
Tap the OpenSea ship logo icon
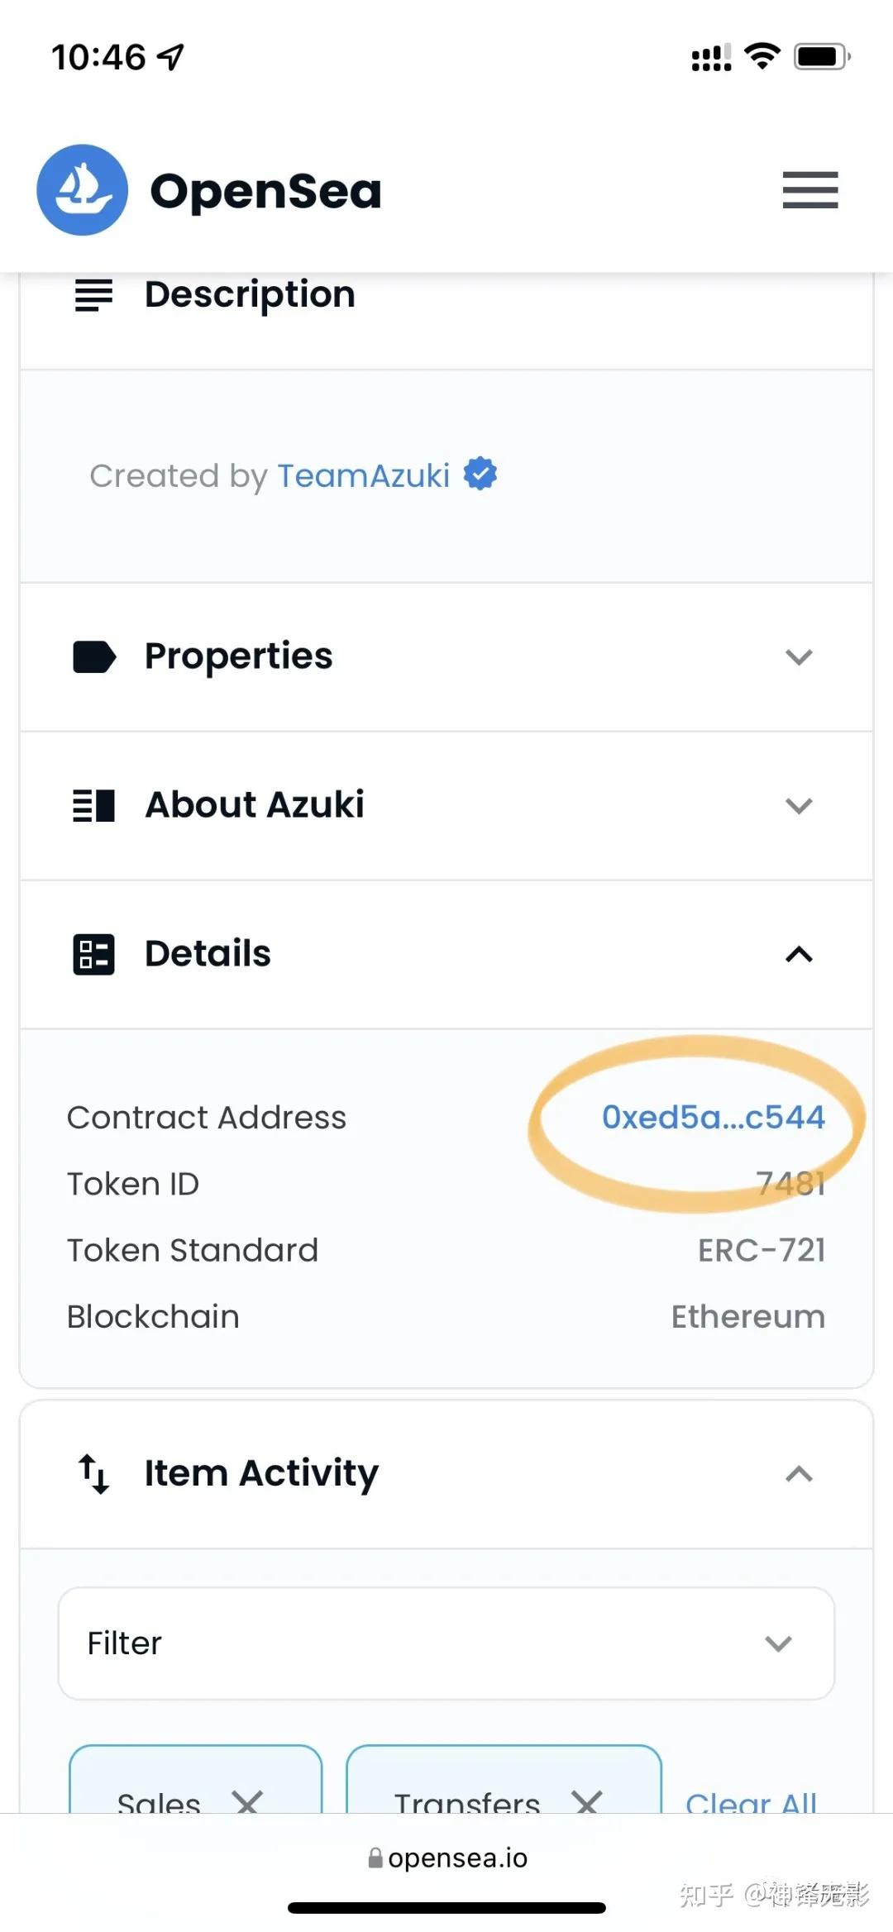pyautogui.click(x=82, y=190)
